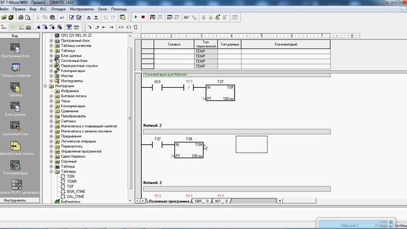Select the T38 TON box in Network 2

click(189, 150)
